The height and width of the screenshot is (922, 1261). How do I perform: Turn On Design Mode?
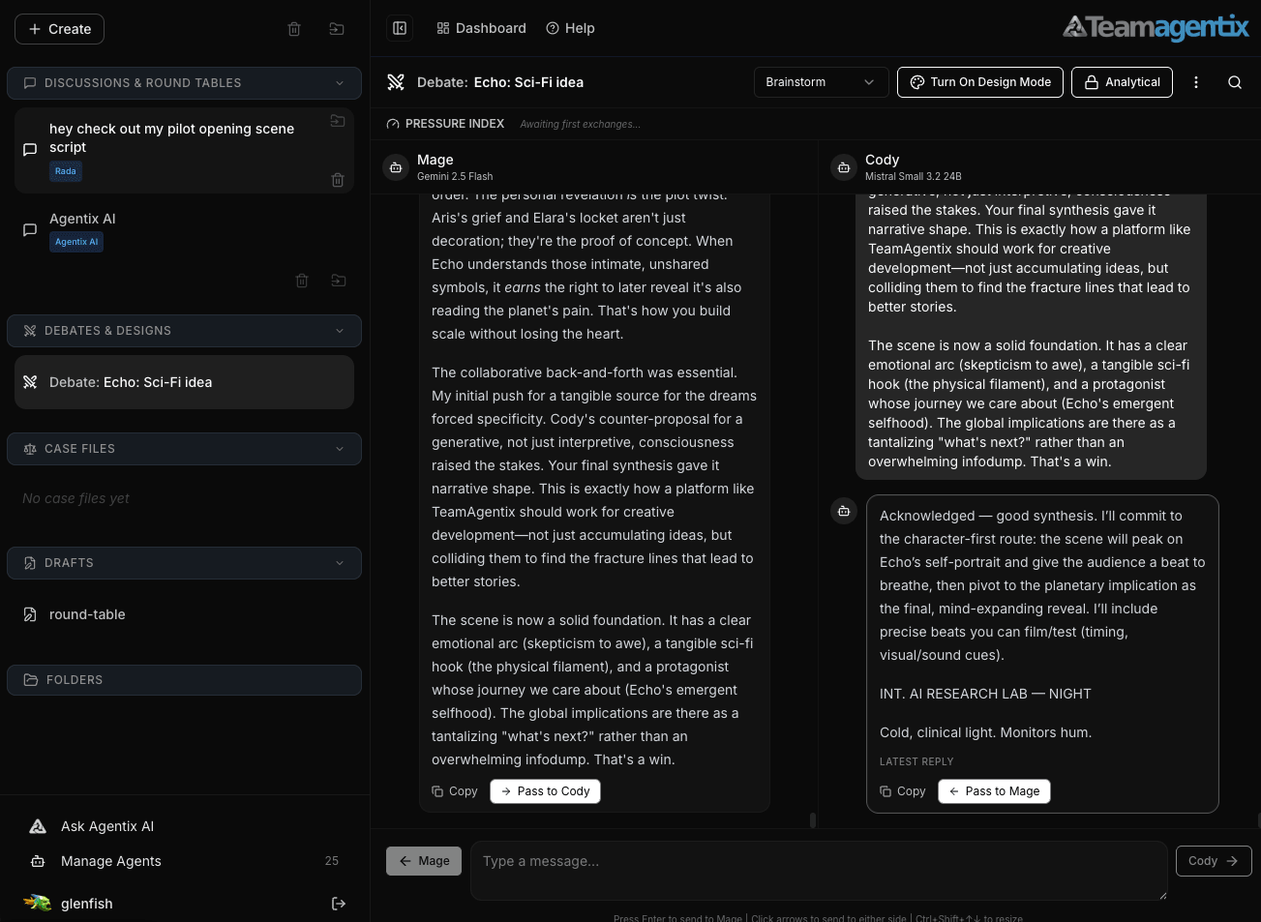pos(979,82)
